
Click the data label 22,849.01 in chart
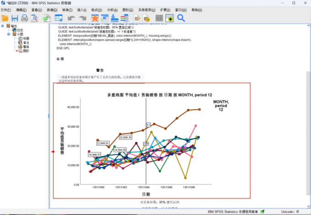[103, 143]
